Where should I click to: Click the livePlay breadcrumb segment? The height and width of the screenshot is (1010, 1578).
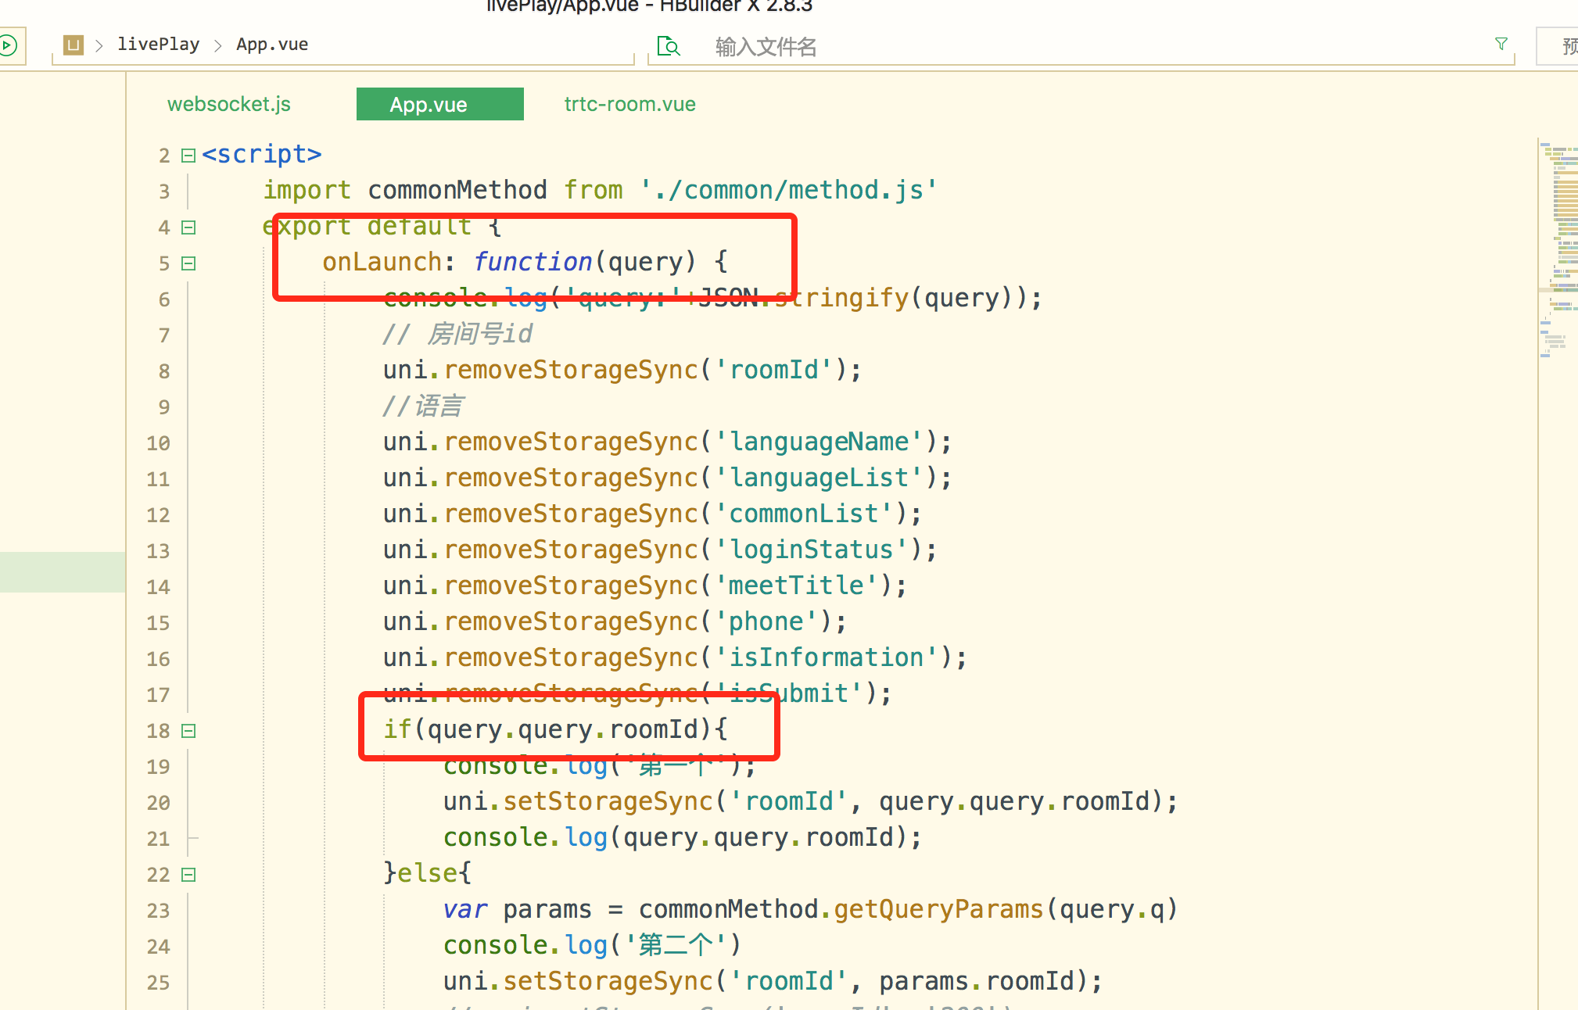click(x=158, y=45)
